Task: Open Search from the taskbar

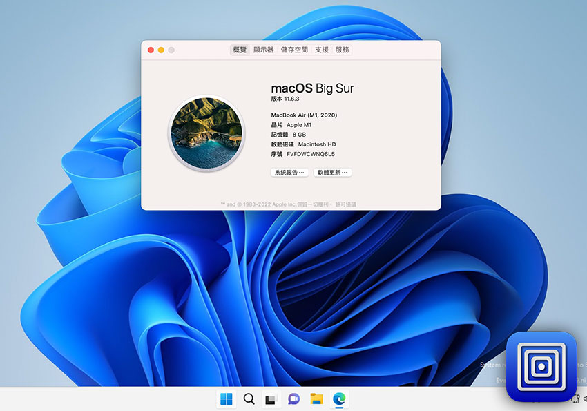Action: (249, 399)
